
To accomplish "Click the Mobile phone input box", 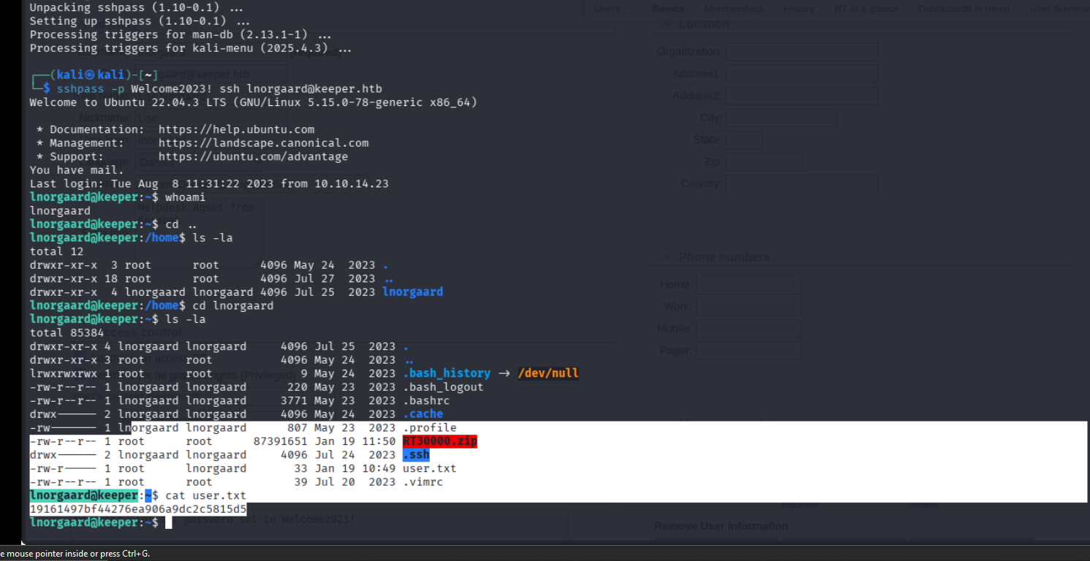I will 748,329.
